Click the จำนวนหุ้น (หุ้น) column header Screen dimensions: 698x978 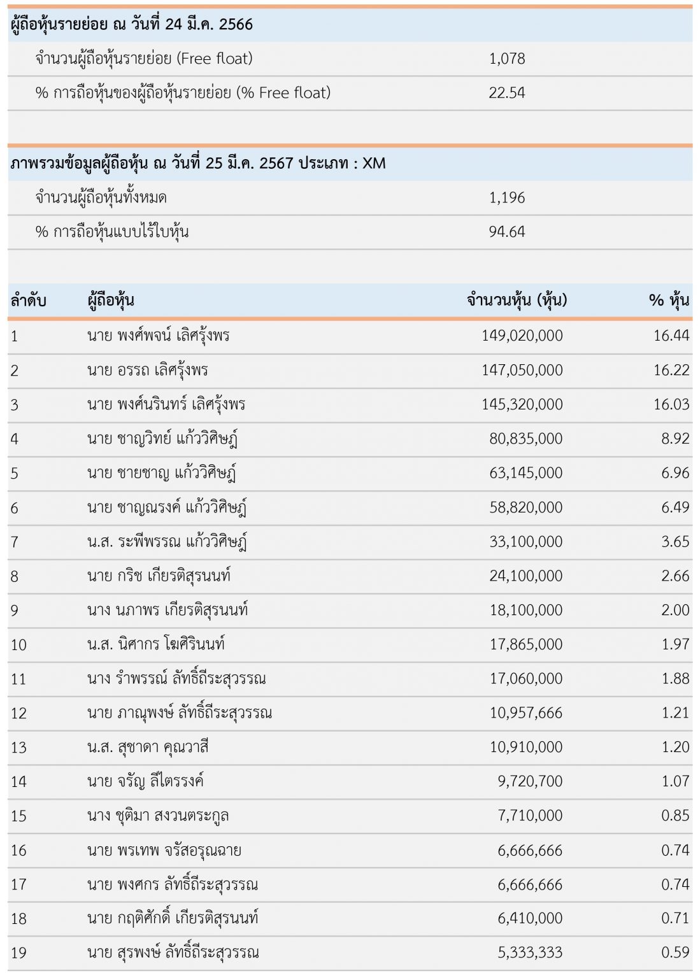coord(516,300)
